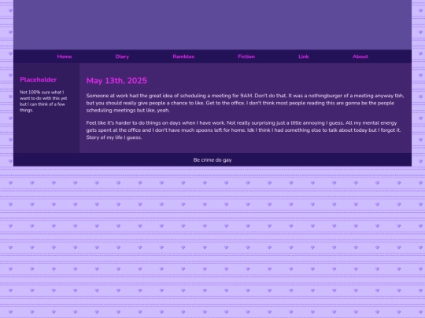The height and width of the screenshot is (318, 425).
Task: Click the 100% text in the sidebar
Action: pos(34,92)
